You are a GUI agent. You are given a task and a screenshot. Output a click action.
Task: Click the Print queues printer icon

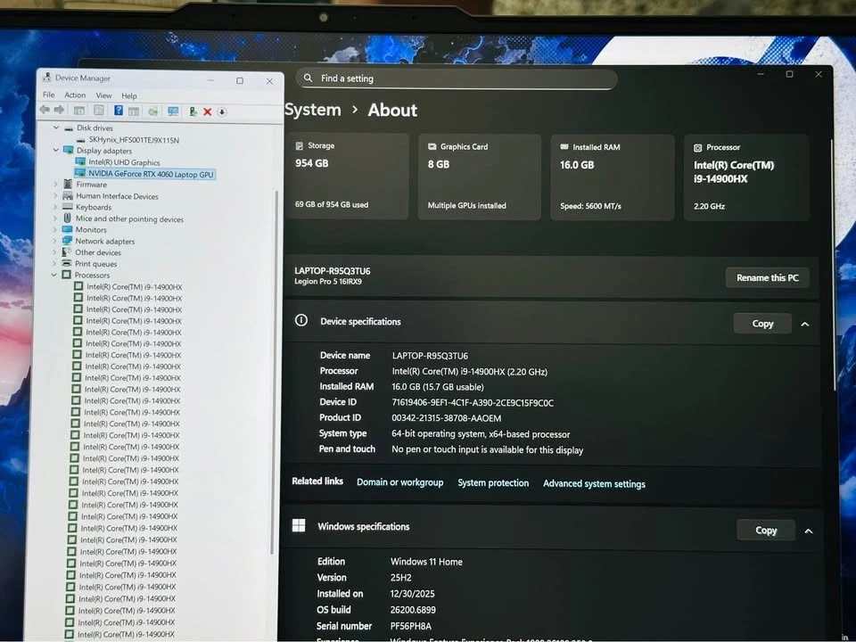67,263
